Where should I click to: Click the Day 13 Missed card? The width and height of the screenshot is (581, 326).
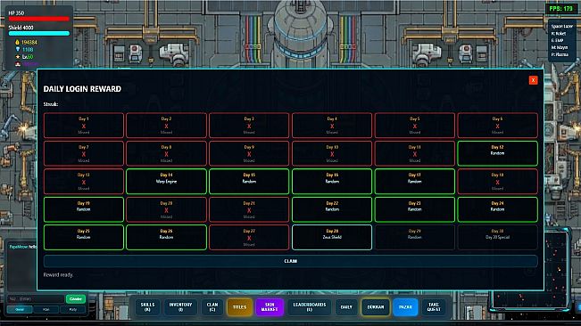point(84,181)
